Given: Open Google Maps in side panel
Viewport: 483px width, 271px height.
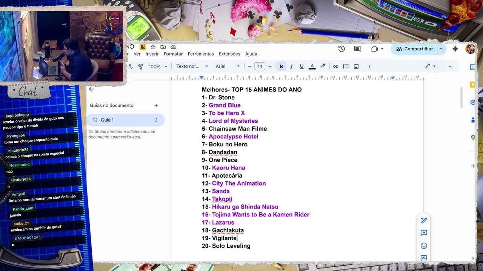Looking at the screenshot, I should (473, 138).
